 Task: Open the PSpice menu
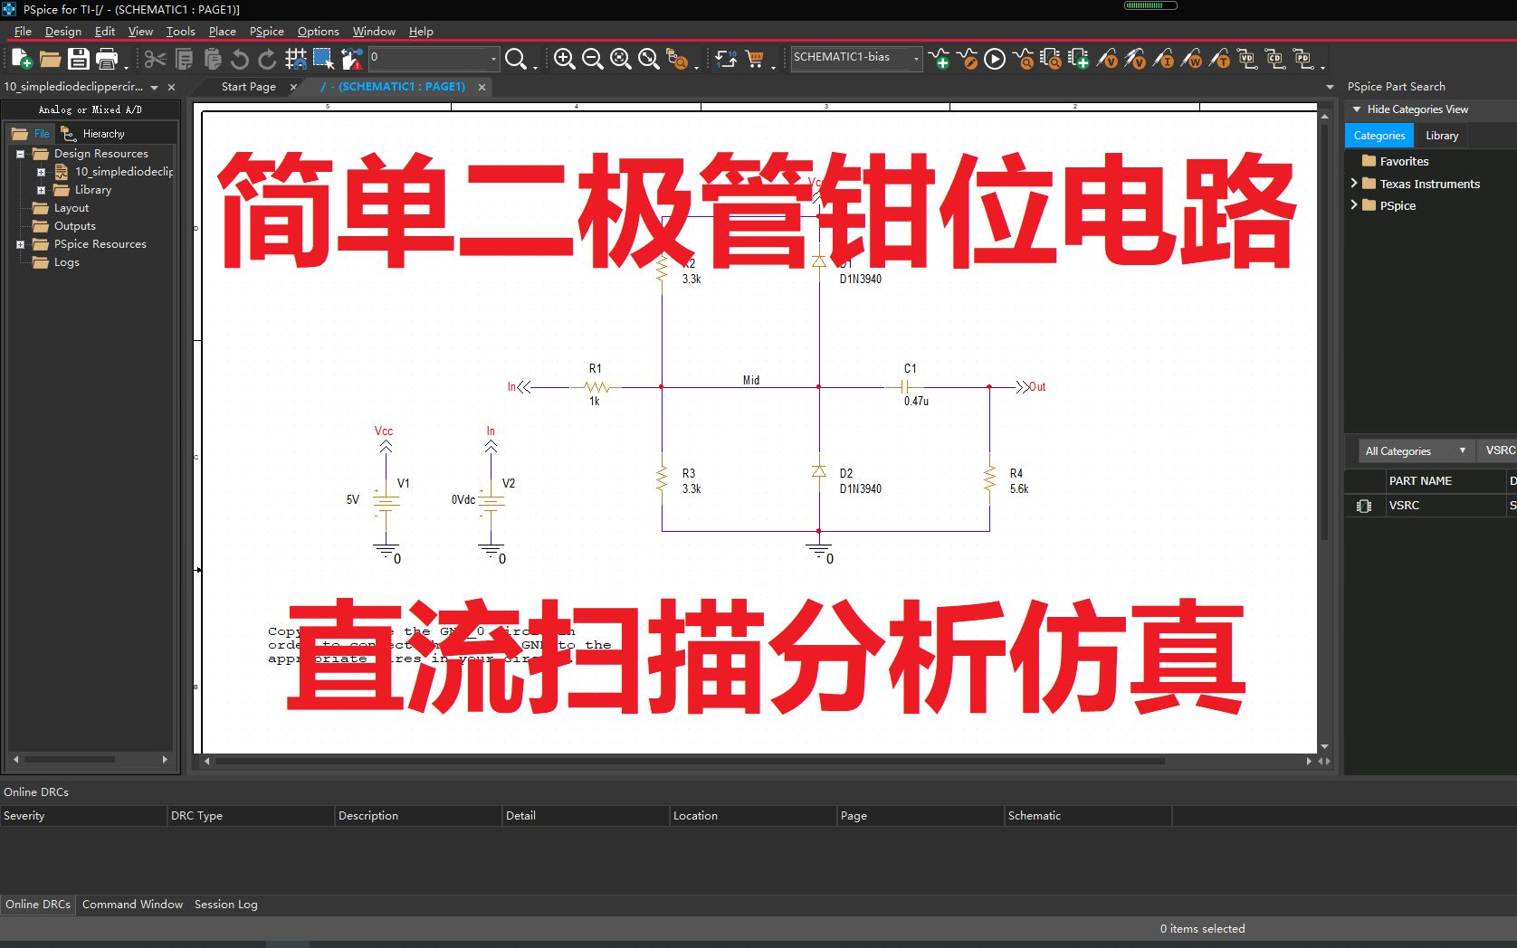[266, 31]
